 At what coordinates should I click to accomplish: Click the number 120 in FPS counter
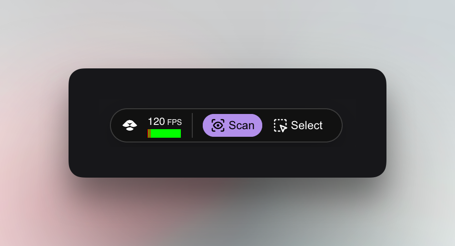pyautogui.click(x=157, y=122)
